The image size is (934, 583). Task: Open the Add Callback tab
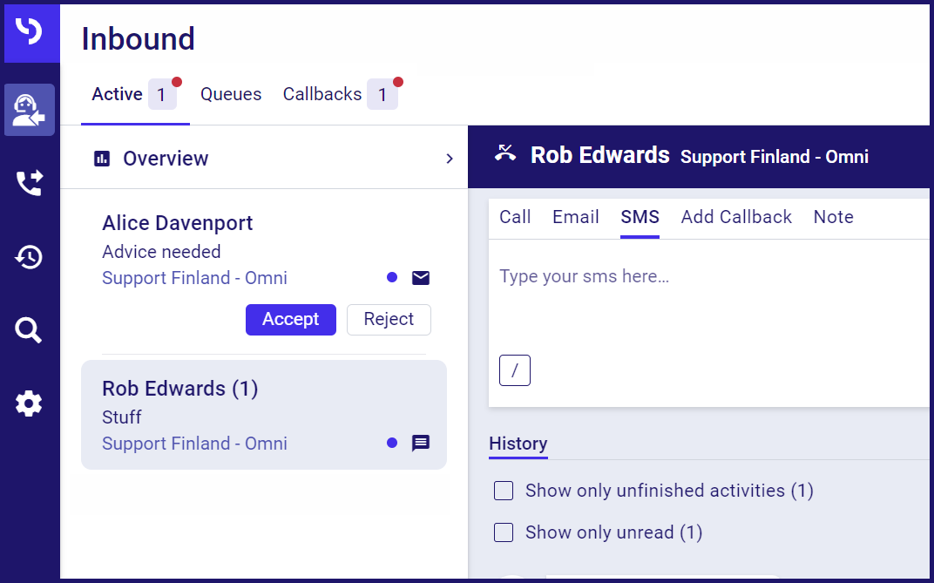coord(736,217)
